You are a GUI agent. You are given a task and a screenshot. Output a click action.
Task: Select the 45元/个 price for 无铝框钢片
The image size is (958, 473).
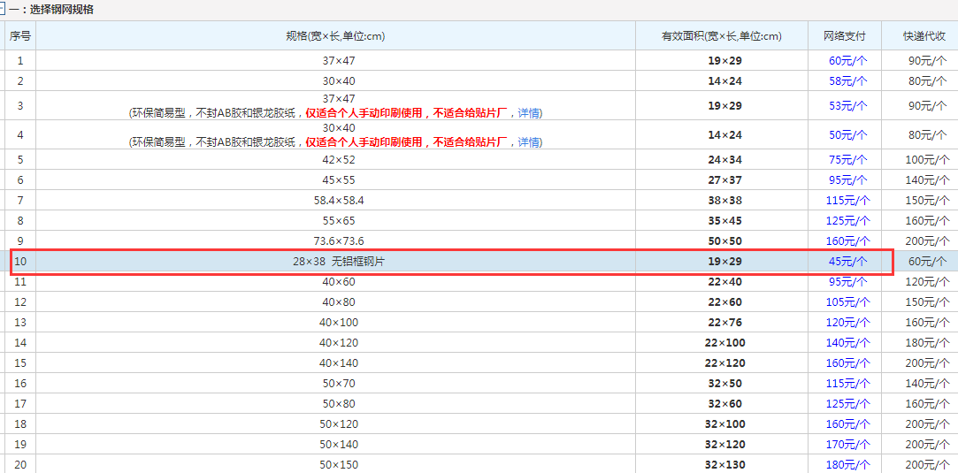[x=847, y=262]
